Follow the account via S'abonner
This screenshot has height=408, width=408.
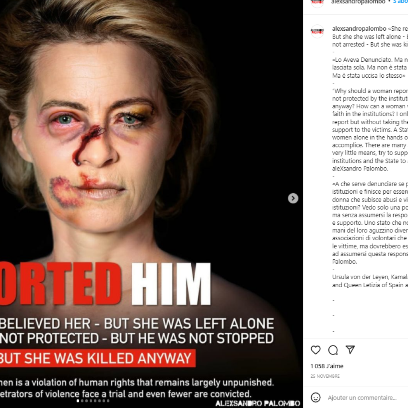400,2
